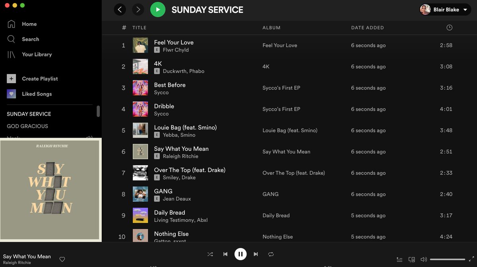The width and height of the screenshot is (477, 267).
Task: Go back with the left arrow button
Action: (120, 10)
